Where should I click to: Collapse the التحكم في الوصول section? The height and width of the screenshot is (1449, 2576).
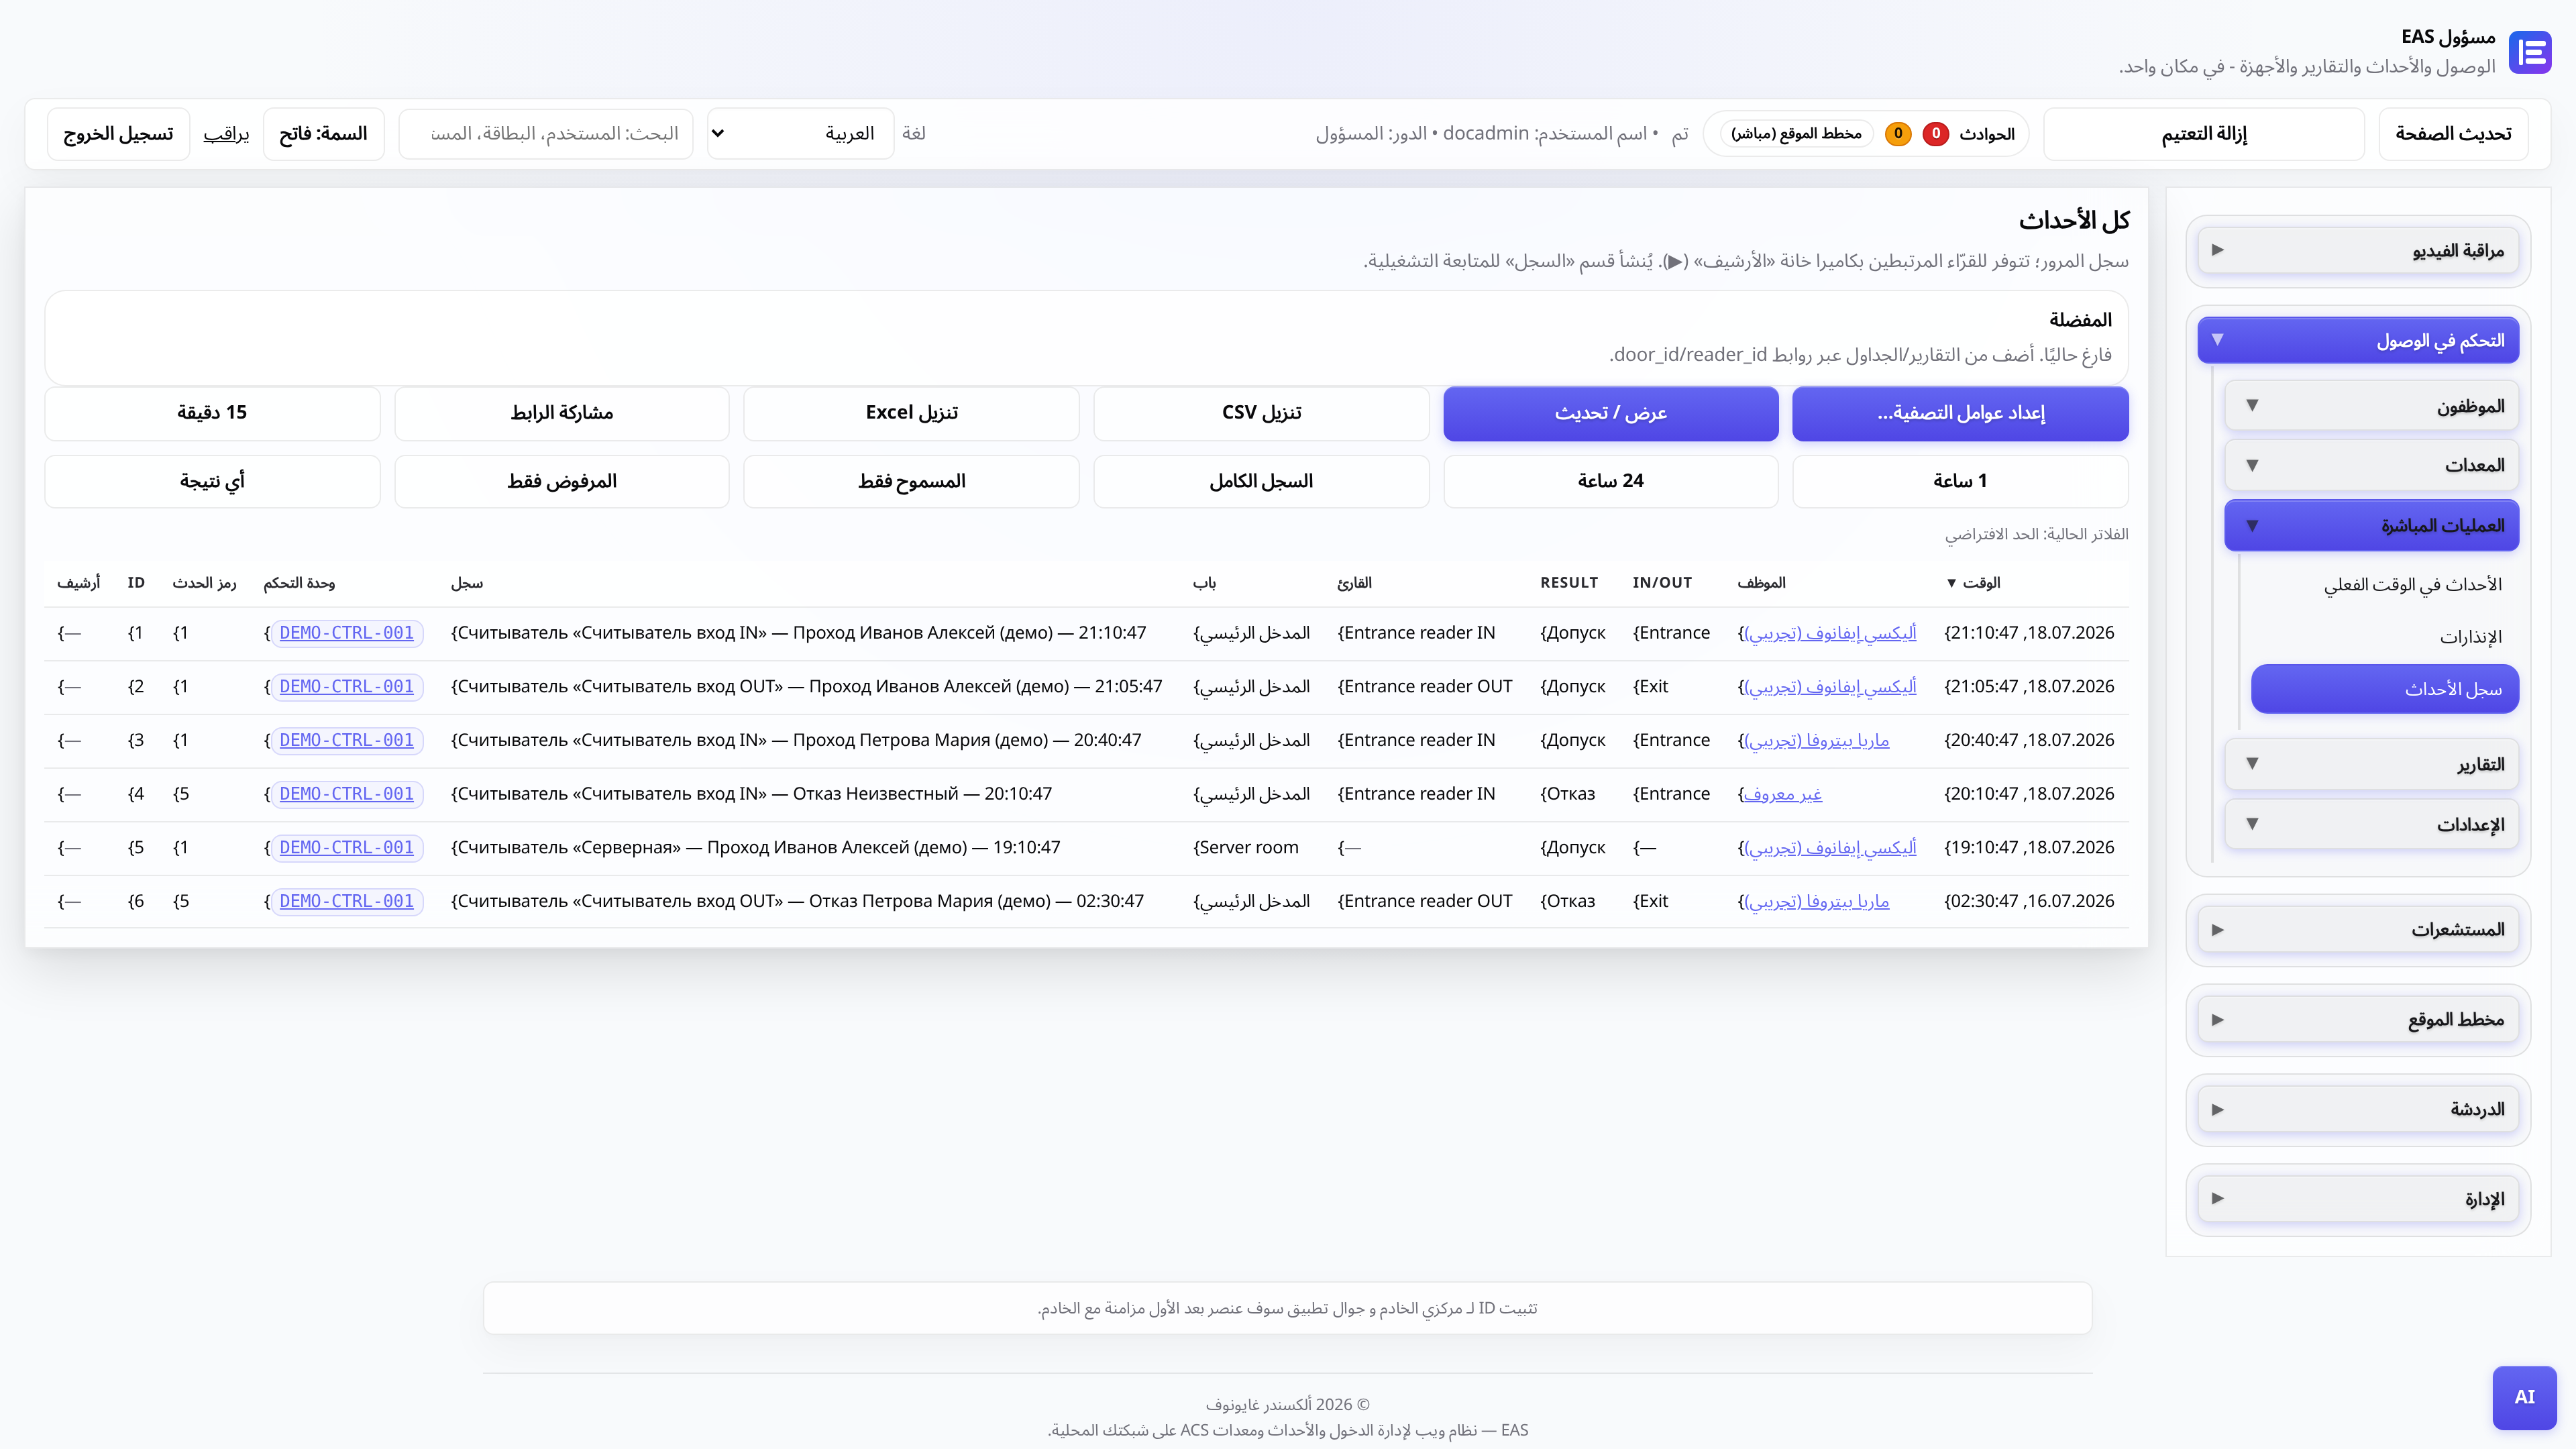point(2358,341)
